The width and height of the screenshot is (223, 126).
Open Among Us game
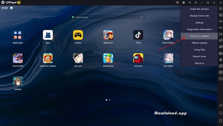click(138, 58)
